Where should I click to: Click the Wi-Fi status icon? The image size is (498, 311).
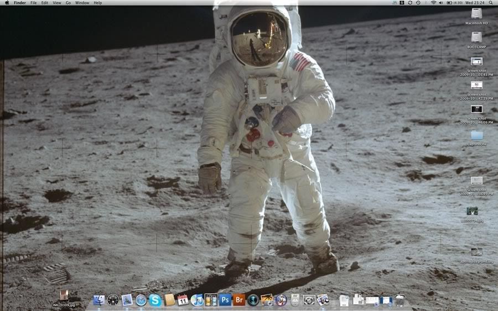pyautogui.click(x=433, y=3)
